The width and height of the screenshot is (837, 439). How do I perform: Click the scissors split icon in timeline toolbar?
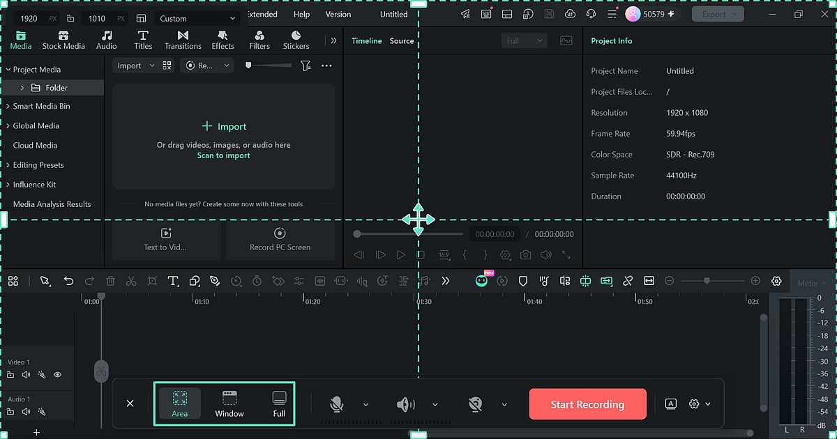(131, 281)
